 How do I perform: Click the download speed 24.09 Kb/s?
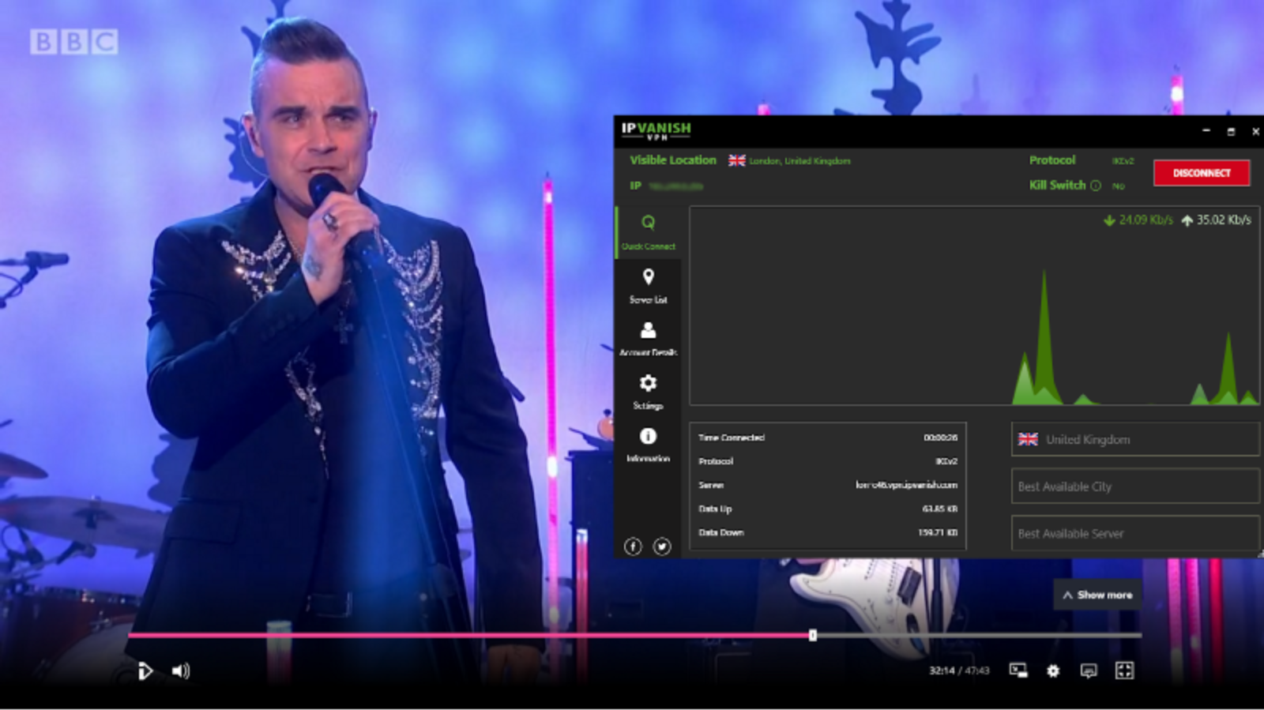[x=1138, y=220]
